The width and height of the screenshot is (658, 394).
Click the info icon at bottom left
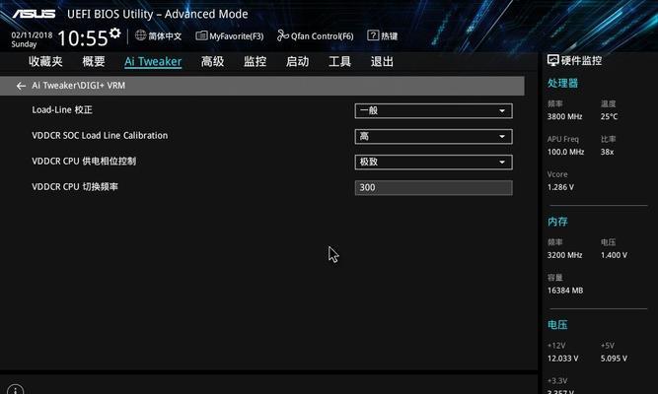pos(16,390)
